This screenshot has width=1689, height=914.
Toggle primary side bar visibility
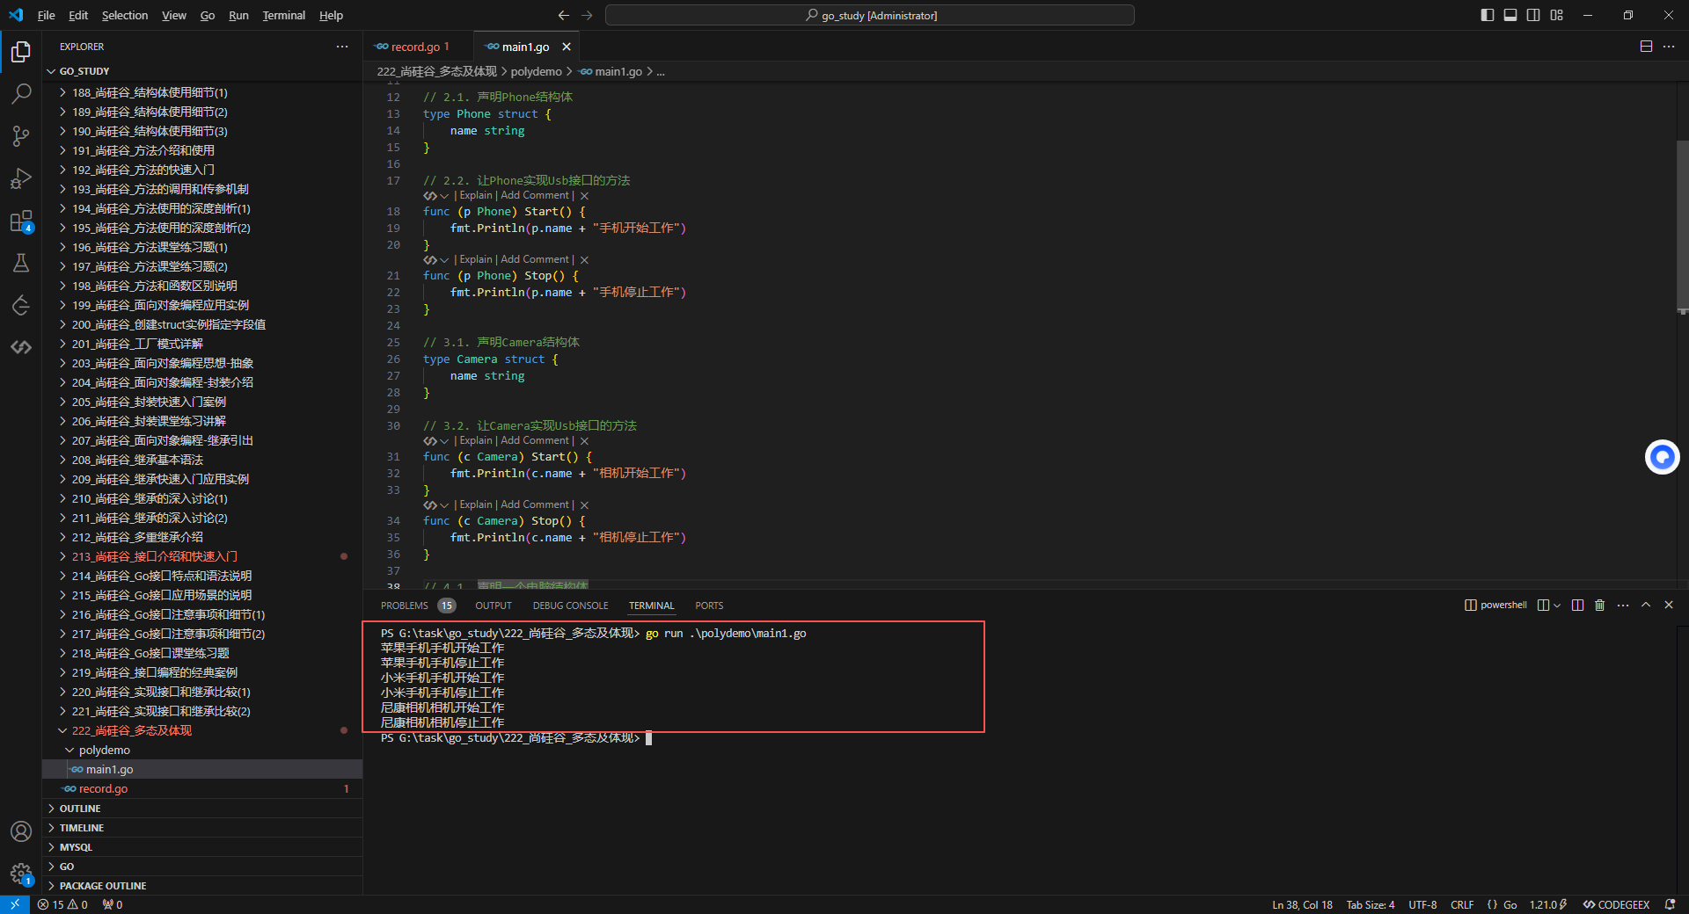(1488, 15)
